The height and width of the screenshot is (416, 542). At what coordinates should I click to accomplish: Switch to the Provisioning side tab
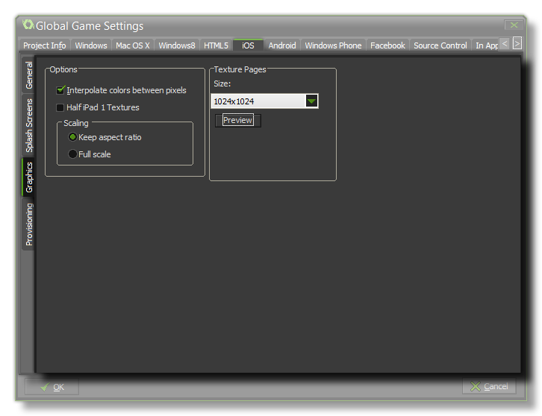point(29,224)
